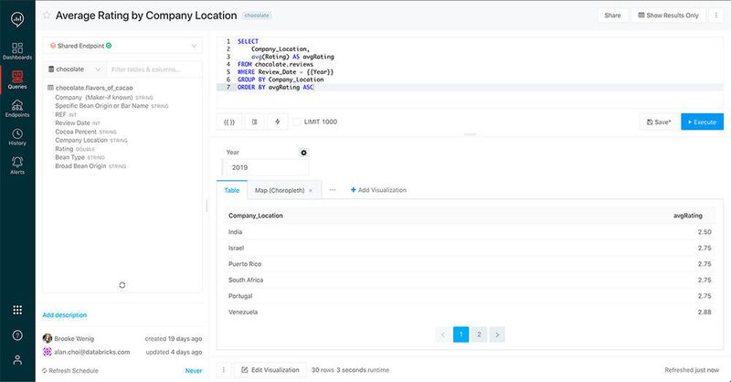Open the user profile icon in sidebar
731x382 pixels.
click(x=17, y=360)
